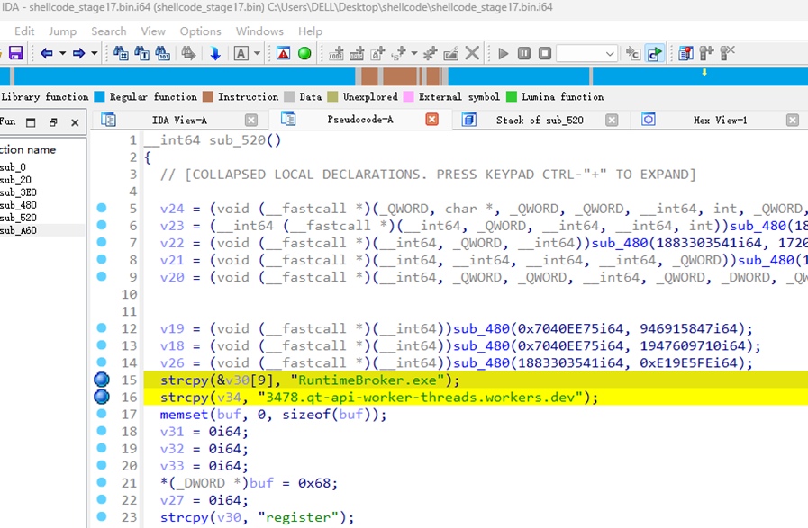Click the convert-to-code toolbar icon
This screenshot has height=528, width=808.
coord(336,53)
